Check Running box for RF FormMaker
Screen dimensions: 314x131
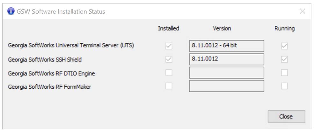[x=284, y=86]
